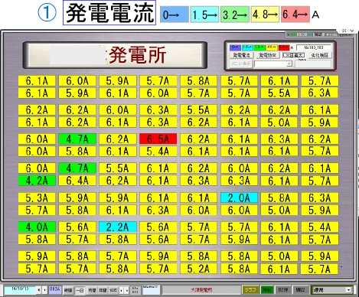The image size is (359, 297).
Task: Click the cyan 1.5 legend swatch in the panel
Action: coord(247,47)
